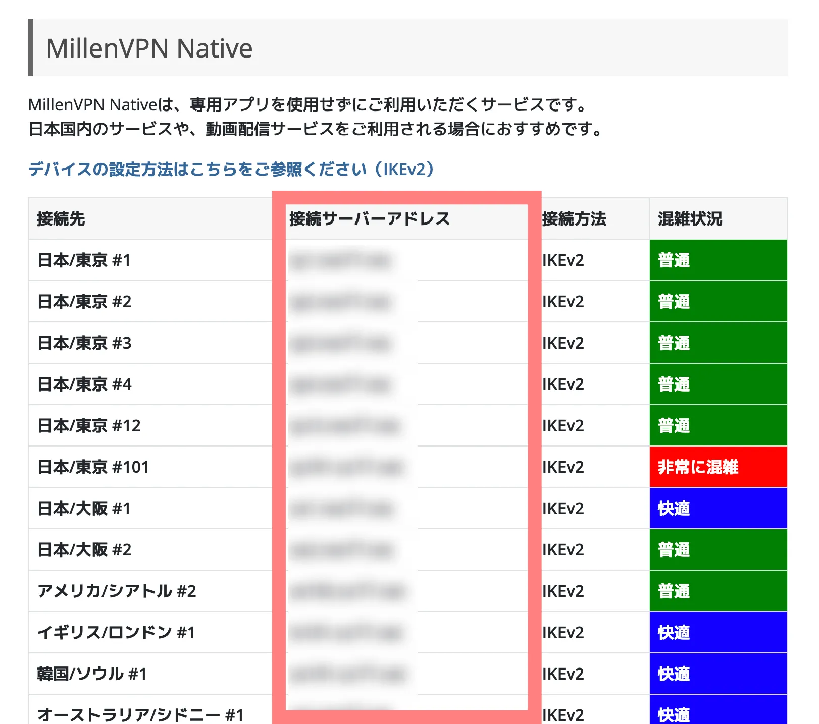Select the 接続先 column header
819x724 pixels.
tap(61, 219)
